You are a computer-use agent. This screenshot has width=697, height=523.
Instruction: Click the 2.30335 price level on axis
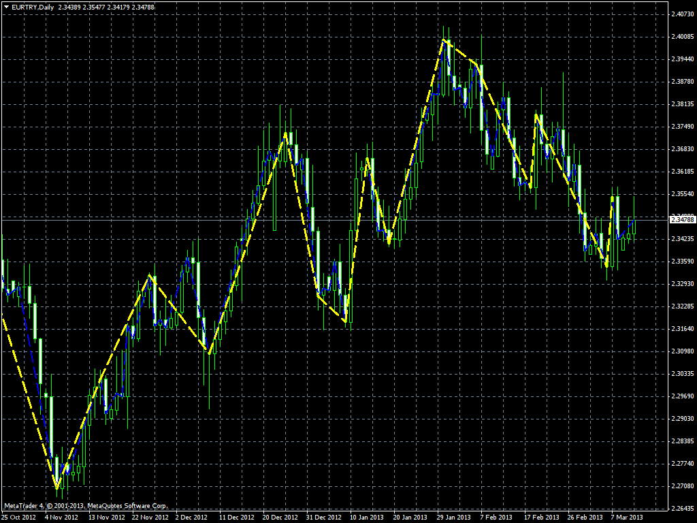point(682,374)
